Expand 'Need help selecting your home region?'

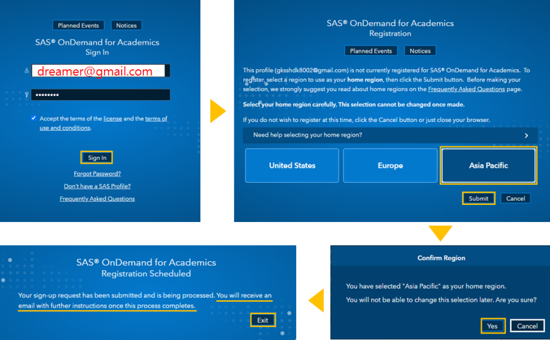coord(390,135)
